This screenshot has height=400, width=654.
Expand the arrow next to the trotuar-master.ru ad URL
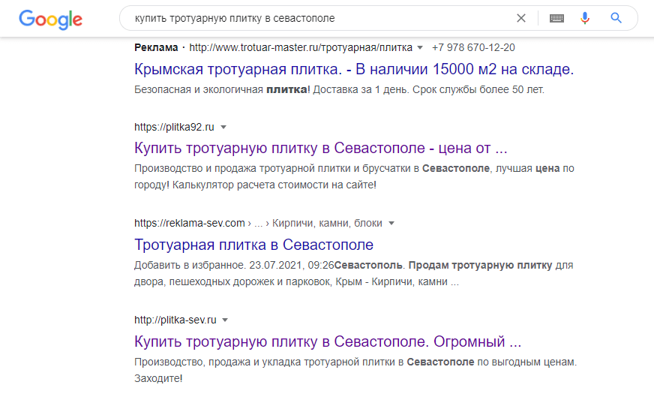(420, 47)
